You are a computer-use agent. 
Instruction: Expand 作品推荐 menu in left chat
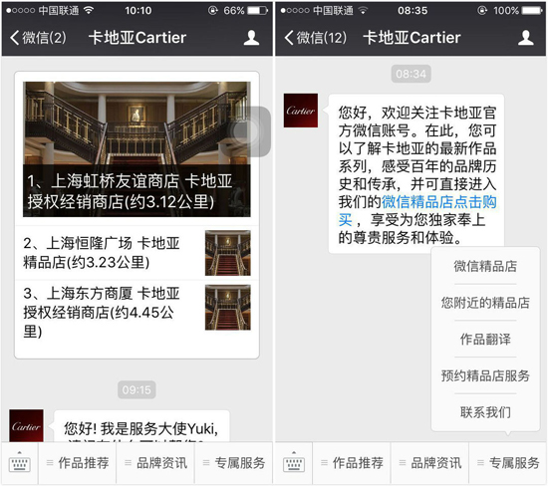coord(78,463)
